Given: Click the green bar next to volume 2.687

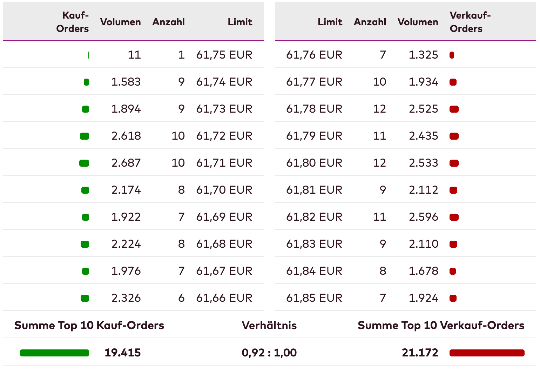Looking at the screenshot, I should tap(84, 163).
